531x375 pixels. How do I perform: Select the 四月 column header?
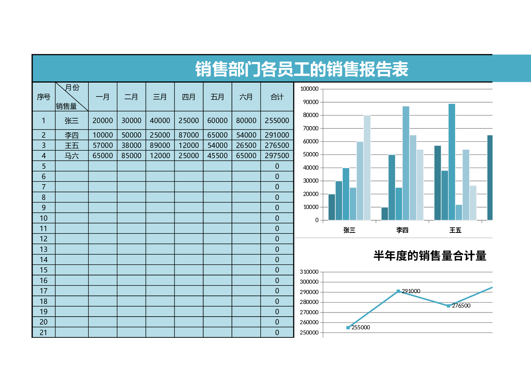[189, 97]
